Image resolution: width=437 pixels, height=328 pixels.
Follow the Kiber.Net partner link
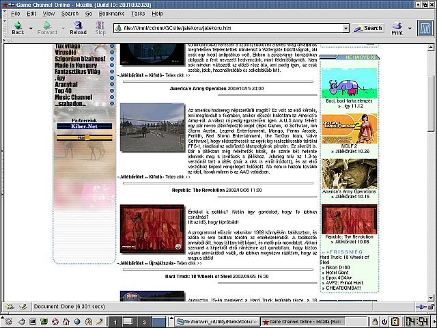point(85,126)
